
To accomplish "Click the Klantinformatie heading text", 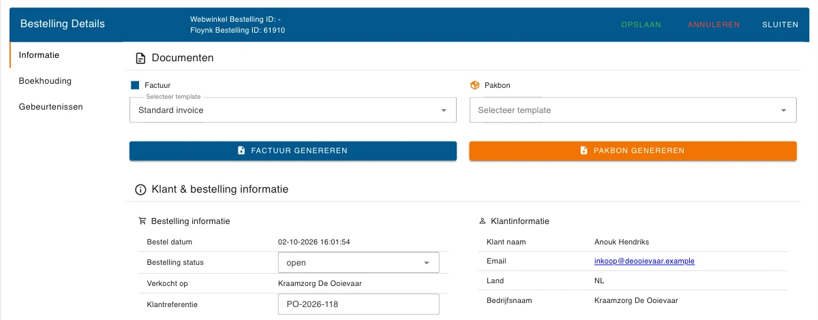I will (x=520, y=221).
